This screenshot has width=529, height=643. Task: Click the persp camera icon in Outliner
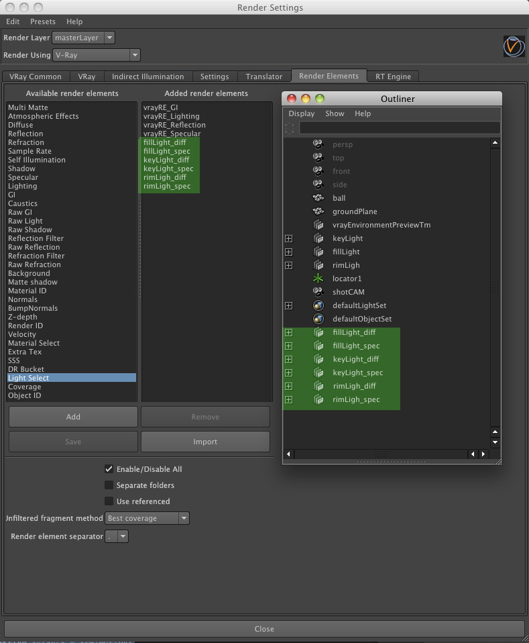pyautogui.click(x=318, y=144)
